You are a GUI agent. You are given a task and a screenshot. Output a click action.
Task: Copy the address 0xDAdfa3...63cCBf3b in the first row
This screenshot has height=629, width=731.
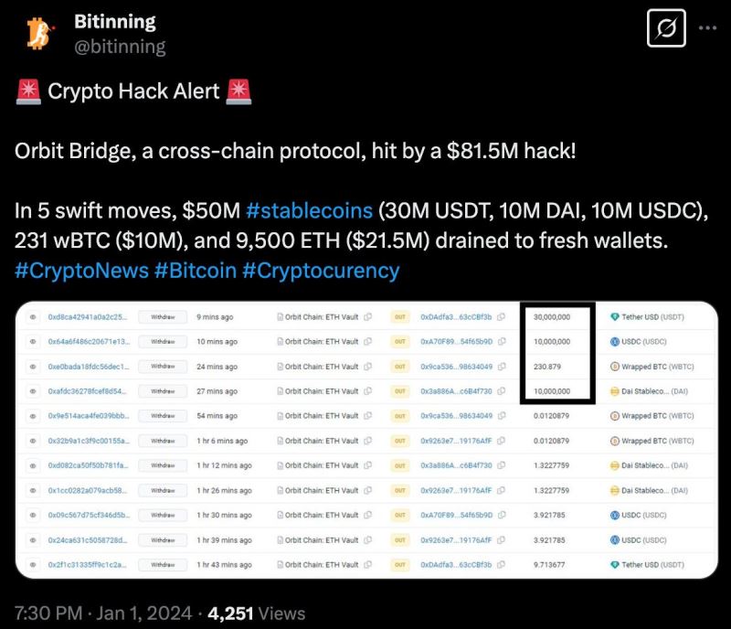tap(501, 317)
